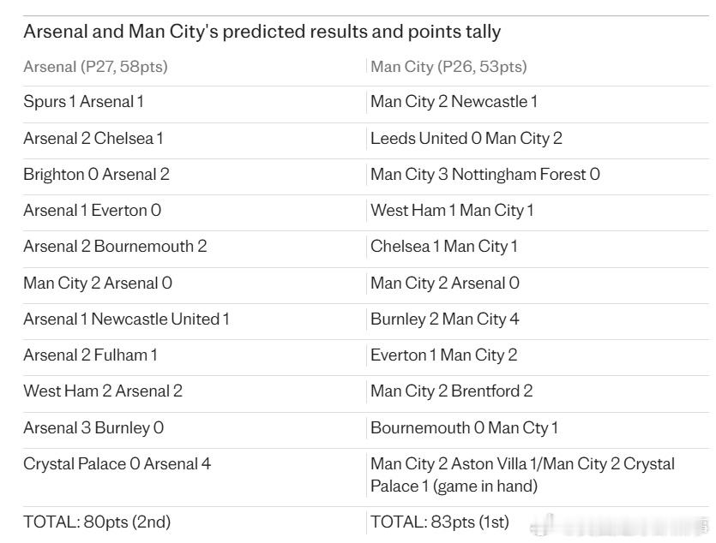The height and width of the screenshot is (543, 716).
Task: Click Leeds United 0 Man City 2
Action: [466, 138]
